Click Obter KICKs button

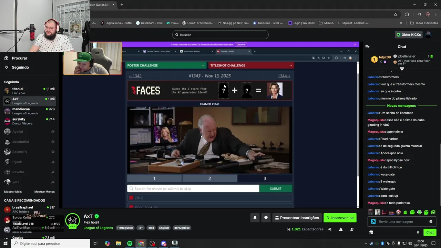[408, 34]
